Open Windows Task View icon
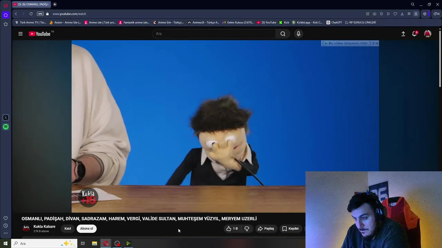Viewport: 442px width, 248px height. pyautogui.click(x=83, y=244)
